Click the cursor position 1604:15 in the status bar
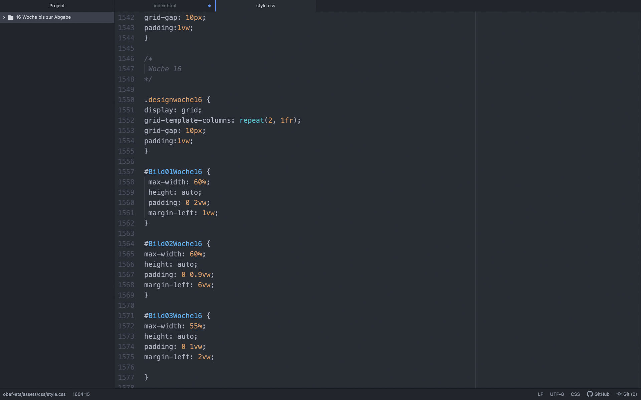 point(81,394)
